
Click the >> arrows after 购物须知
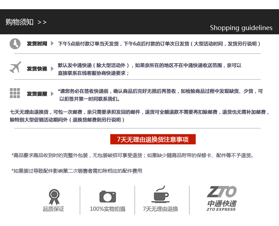42,22
